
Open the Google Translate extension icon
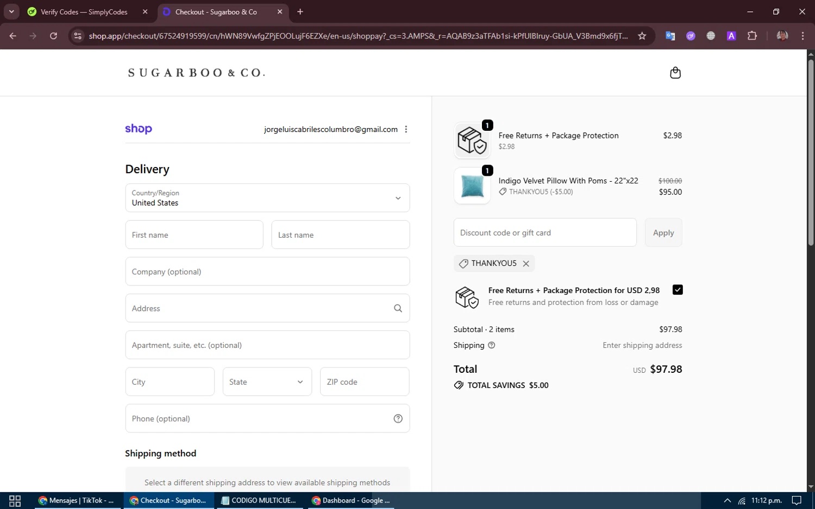[670, 36]
